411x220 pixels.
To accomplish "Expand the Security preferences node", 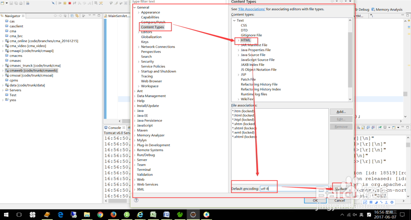I will 139,62.
